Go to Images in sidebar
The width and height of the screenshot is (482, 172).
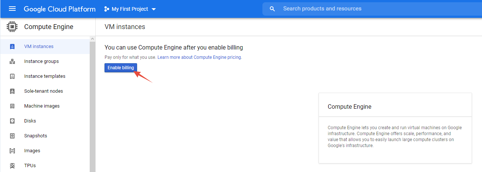pyautogui.click(x=45, y=151)
